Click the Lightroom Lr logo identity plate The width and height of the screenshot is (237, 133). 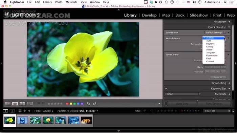(x=7, y=14)
